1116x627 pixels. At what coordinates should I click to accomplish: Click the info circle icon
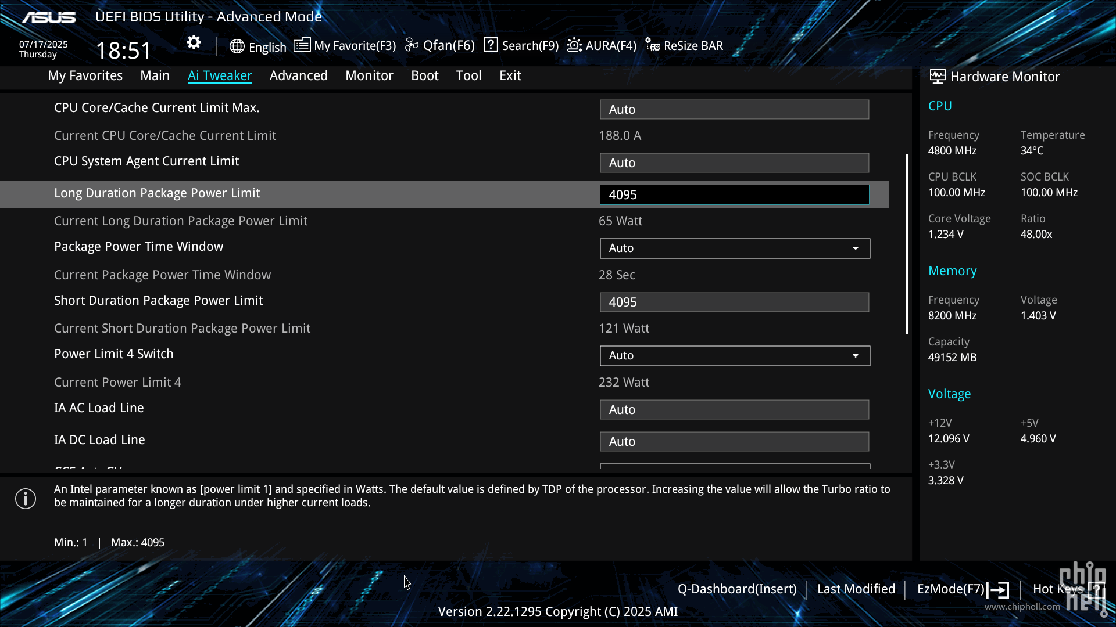point(26,499)
